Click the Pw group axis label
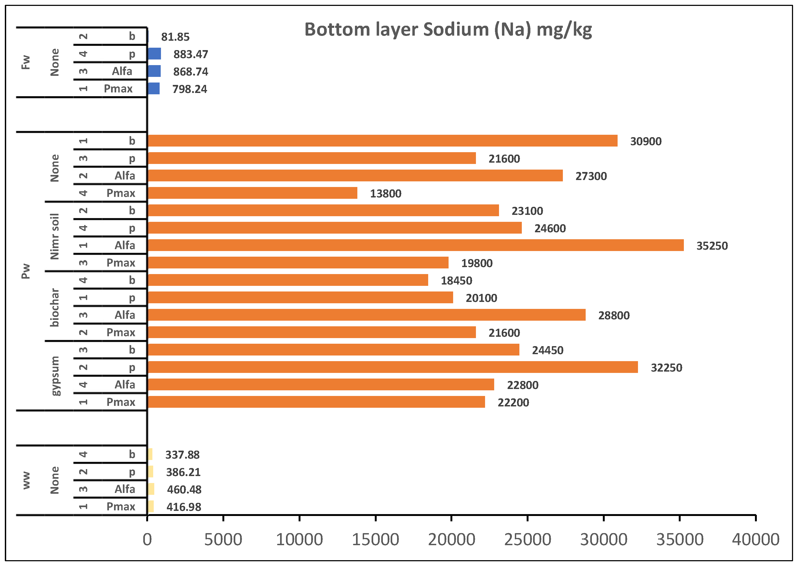 pos(26,271)
